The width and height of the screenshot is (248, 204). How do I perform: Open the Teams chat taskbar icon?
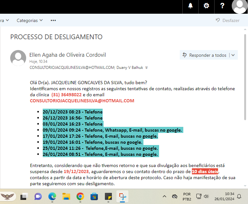coord(38,197)
